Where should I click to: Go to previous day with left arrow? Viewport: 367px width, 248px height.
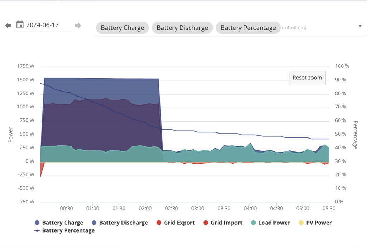8,25
